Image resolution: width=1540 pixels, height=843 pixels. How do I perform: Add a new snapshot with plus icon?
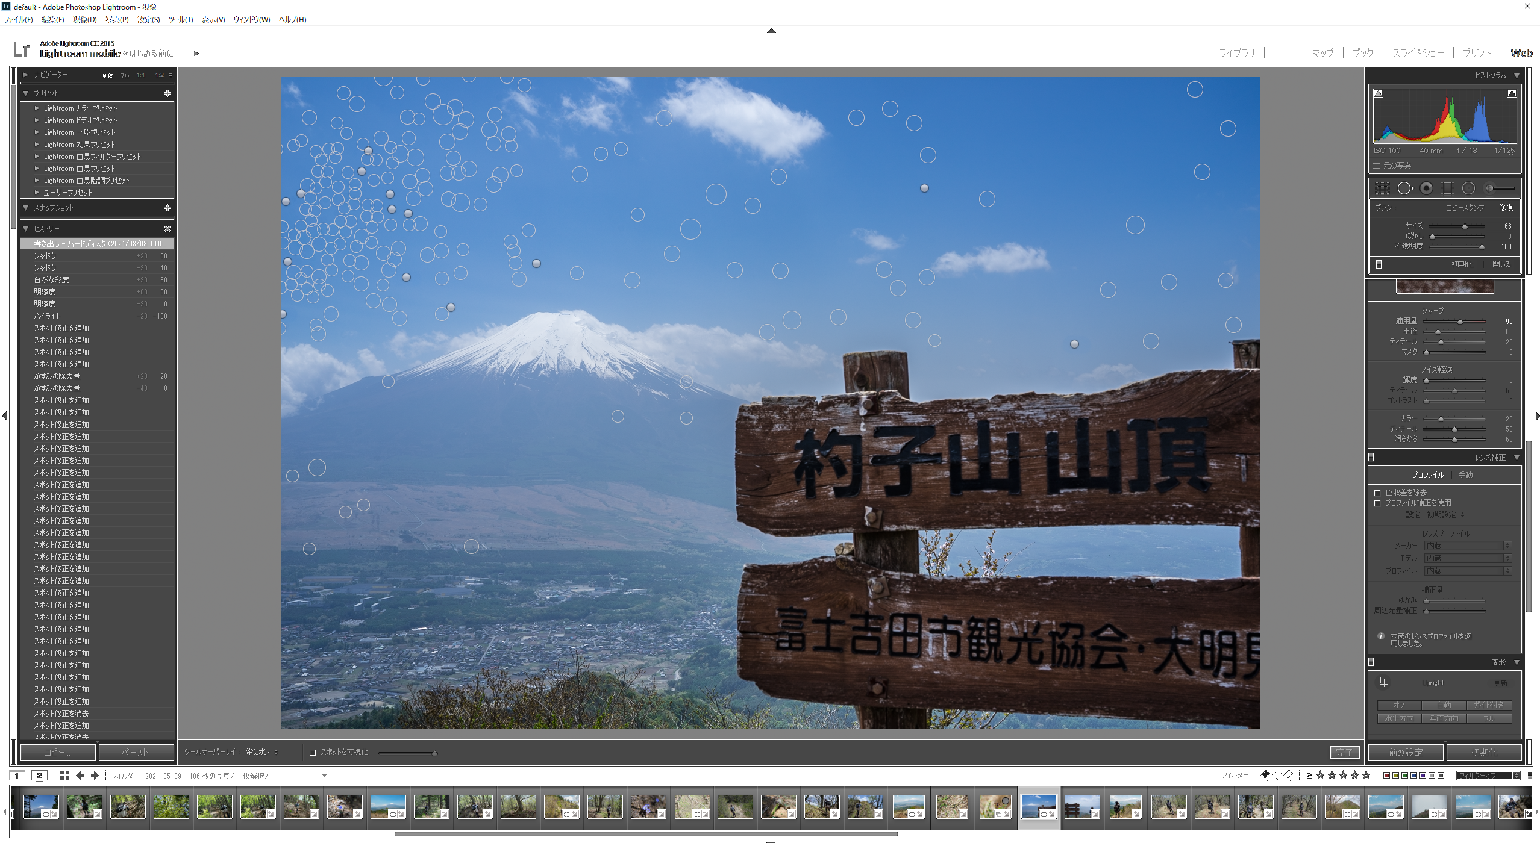click(x=167, y=208)
